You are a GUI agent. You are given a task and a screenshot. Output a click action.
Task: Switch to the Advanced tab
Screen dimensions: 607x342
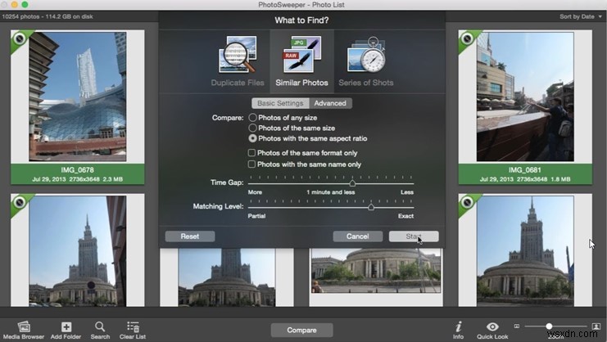[x=330, y=103]
